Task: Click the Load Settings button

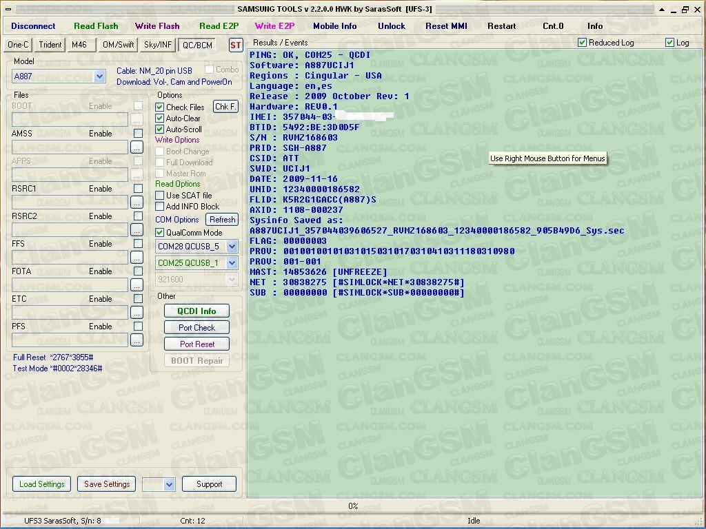Action: coord(41,484)
